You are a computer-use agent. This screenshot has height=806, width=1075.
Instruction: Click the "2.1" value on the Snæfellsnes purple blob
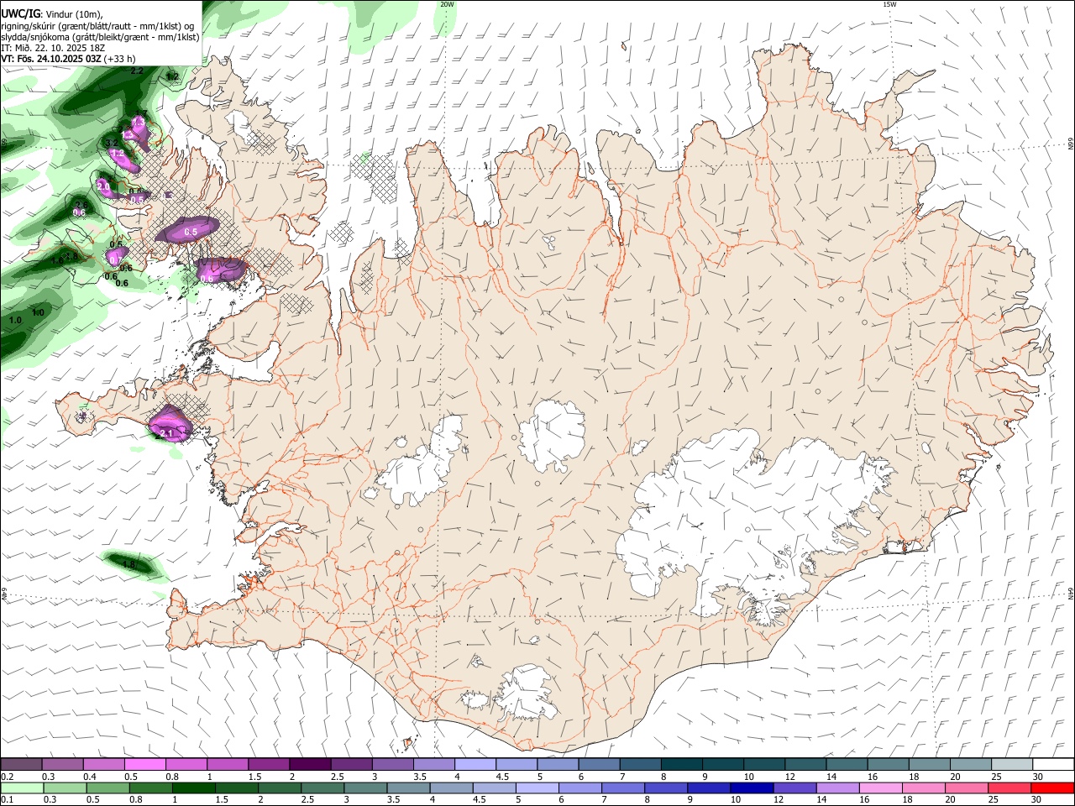click(166, 433)
